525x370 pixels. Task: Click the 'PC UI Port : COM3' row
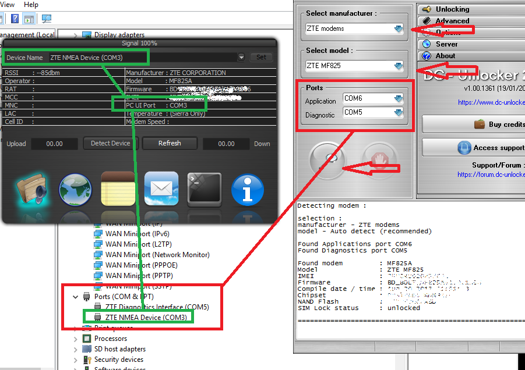[201, 105]
